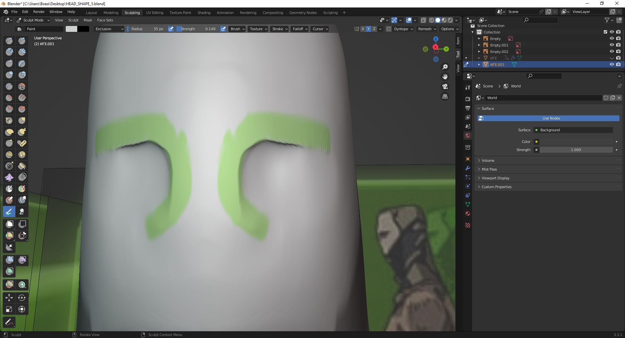Open the Stroke dropdown

pos(280,29)
